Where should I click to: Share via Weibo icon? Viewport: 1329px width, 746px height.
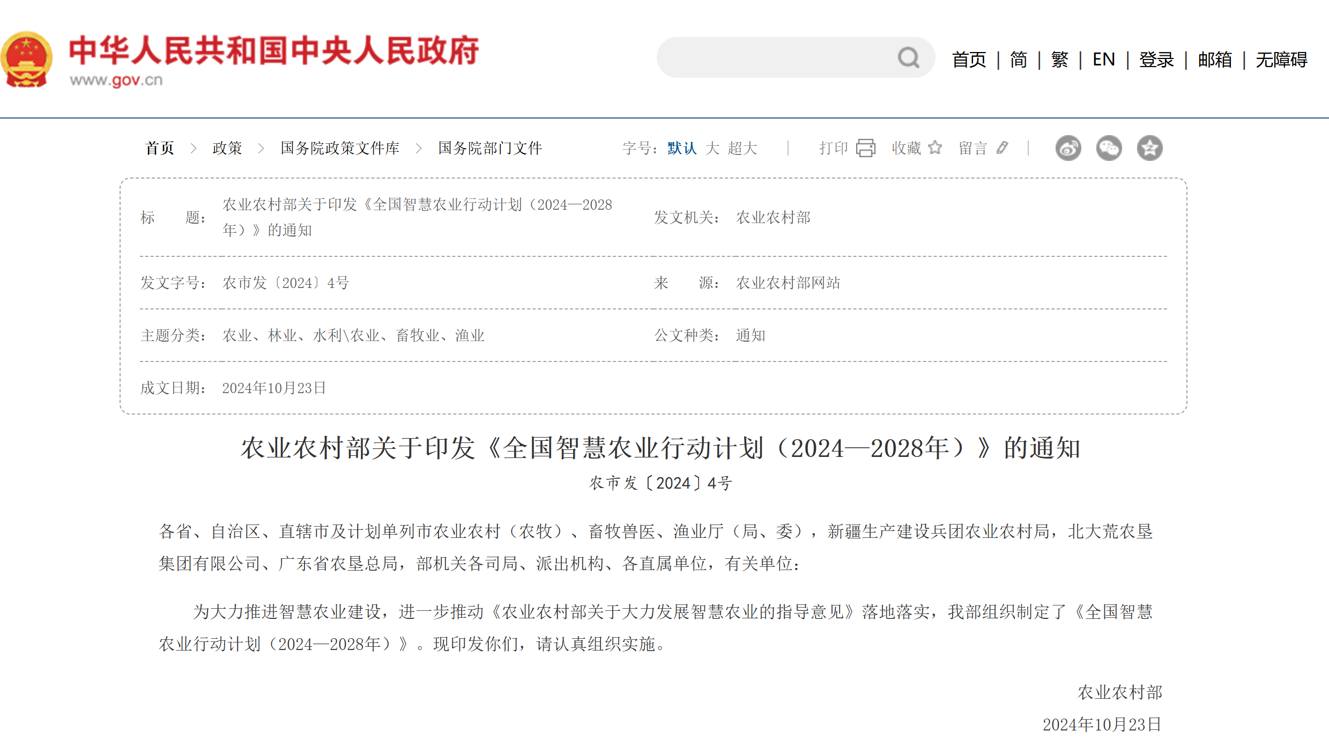pos(1068,148)
